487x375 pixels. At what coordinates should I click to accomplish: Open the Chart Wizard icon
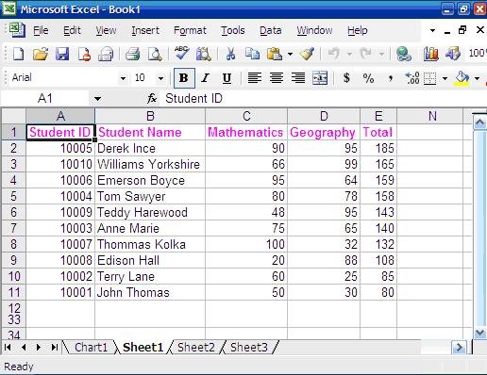(430, 54)
